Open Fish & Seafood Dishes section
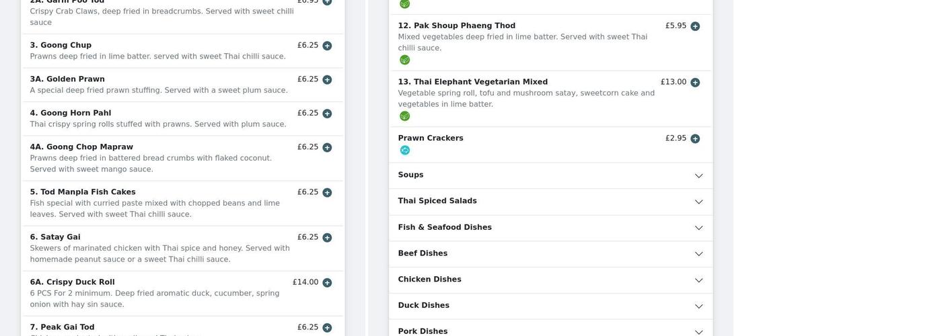This screenshot has height=336, width=942. click(x=698, y=228)
